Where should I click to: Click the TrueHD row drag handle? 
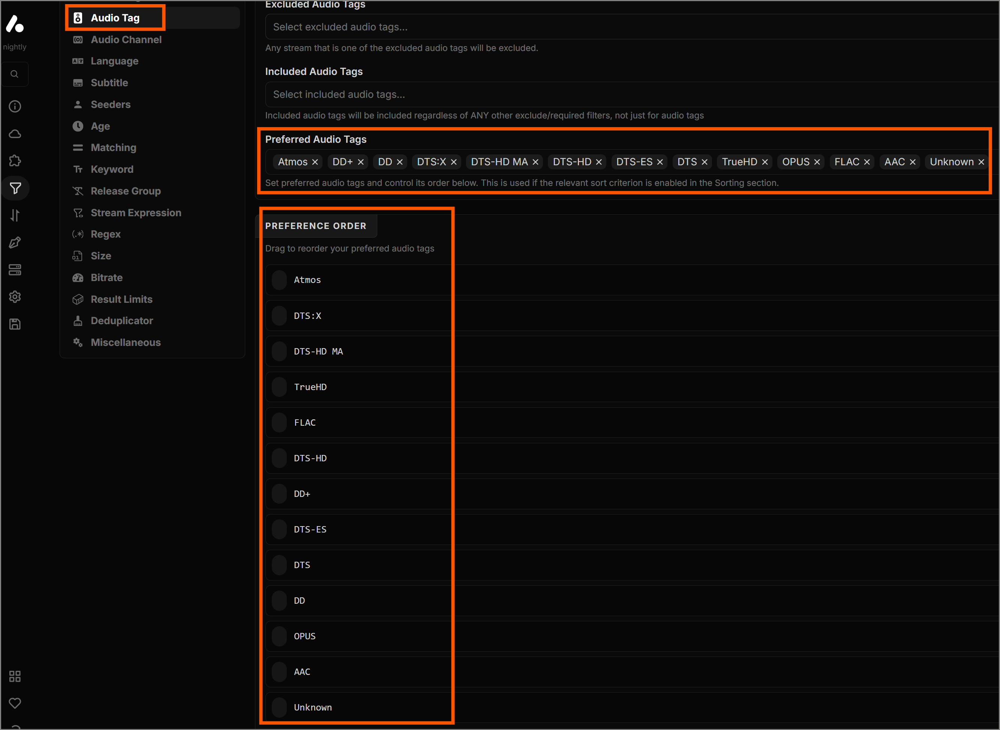(x=279, y=387)
